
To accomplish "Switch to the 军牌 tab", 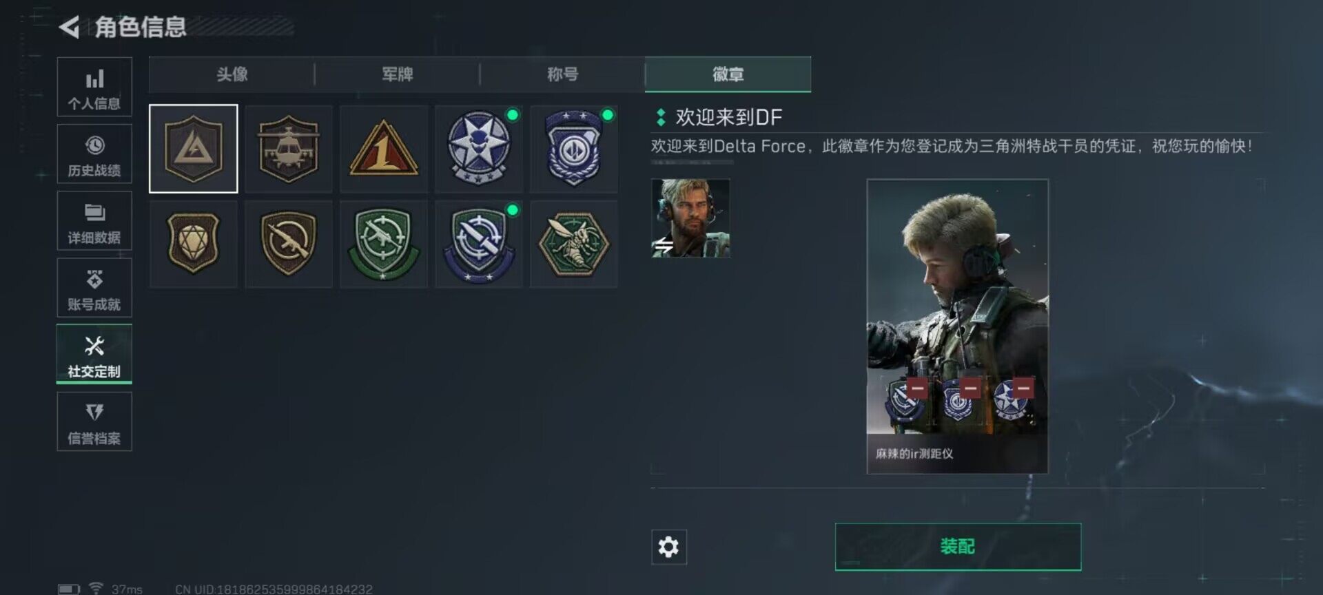I will 398,74.
